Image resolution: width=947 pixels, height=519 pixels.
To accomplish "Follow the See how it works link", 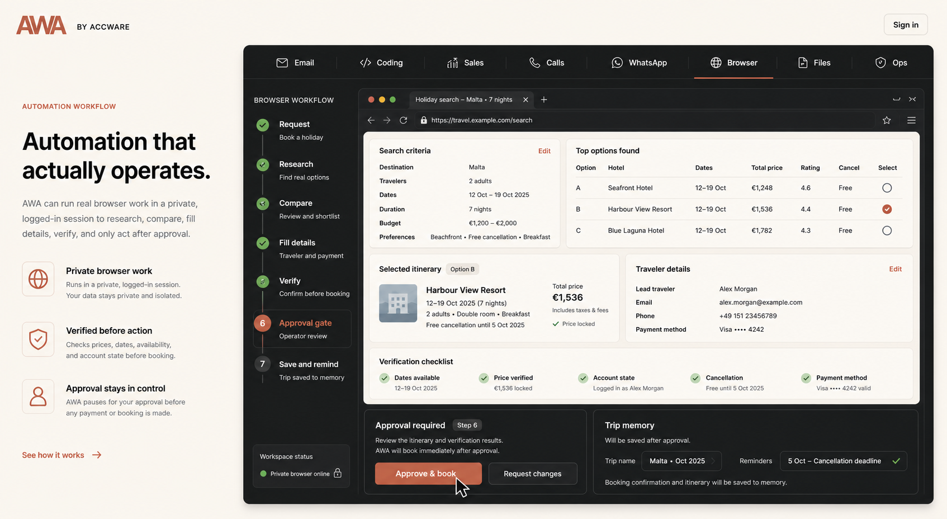I will pyautogui.click(x=61, y=455).
